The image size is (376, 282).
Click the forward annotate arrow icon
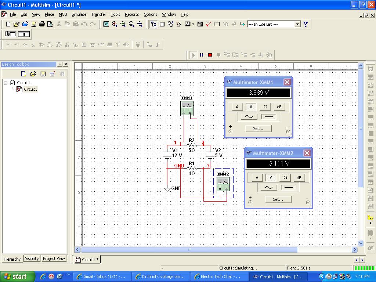pyautogui.click(x=242, y=24)
